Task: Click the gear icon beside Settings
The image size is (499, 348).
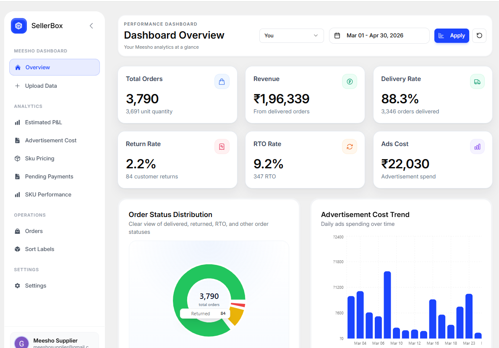Action: click(x=18, y=285)
